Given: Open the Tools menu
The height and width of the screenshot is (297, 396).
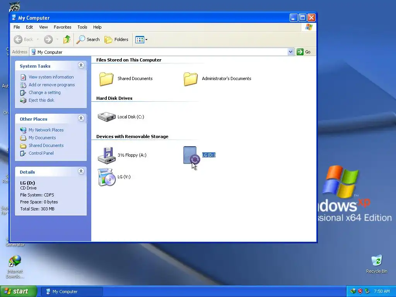Looking at the screenshot, I should [x=82, y=27].
